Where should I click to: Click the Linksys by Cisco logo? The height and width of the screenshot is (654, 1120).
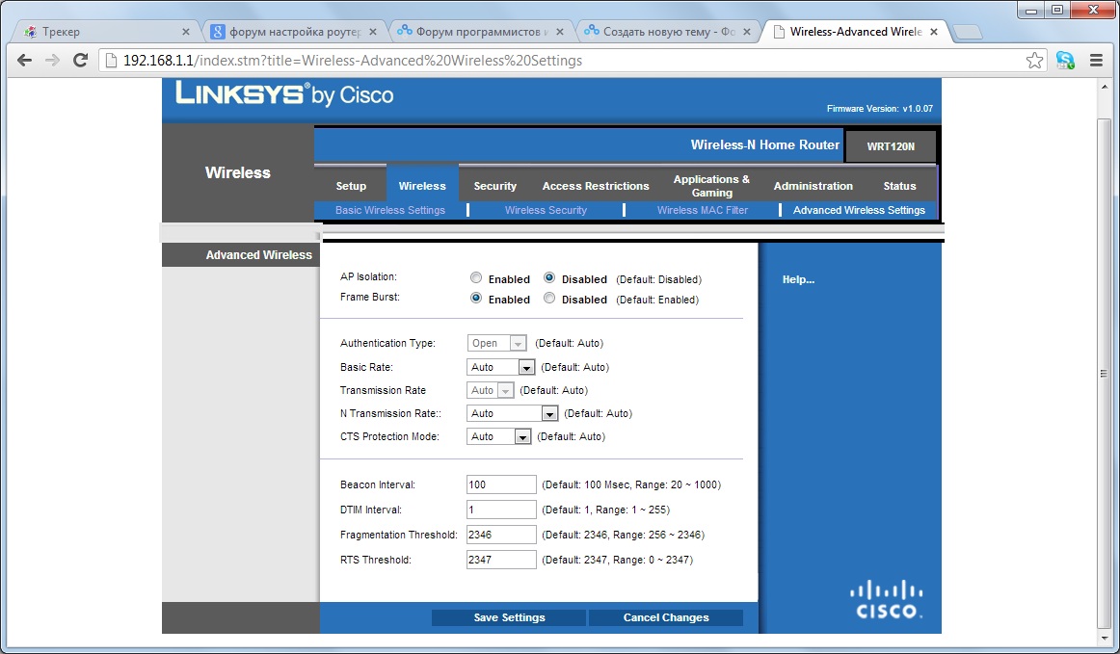coord(284,93)
